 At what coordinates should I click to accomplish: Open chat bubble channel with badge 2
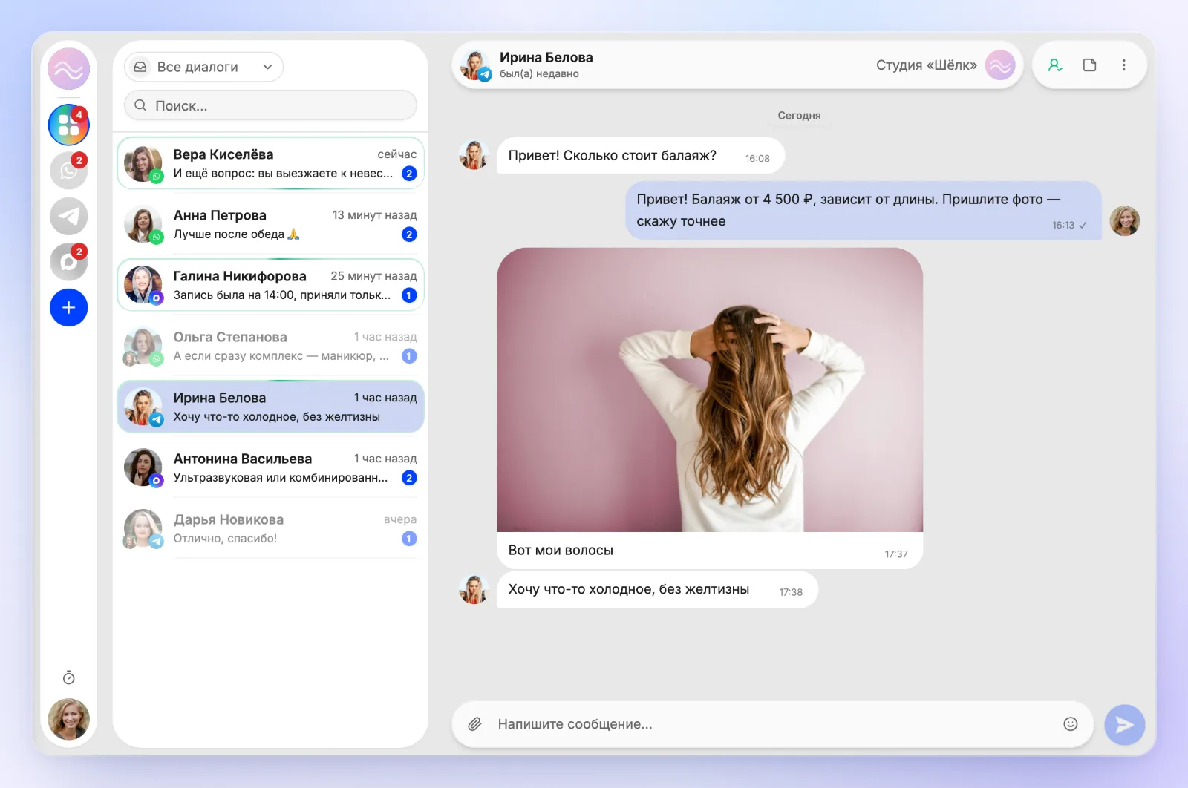point(68,262)
